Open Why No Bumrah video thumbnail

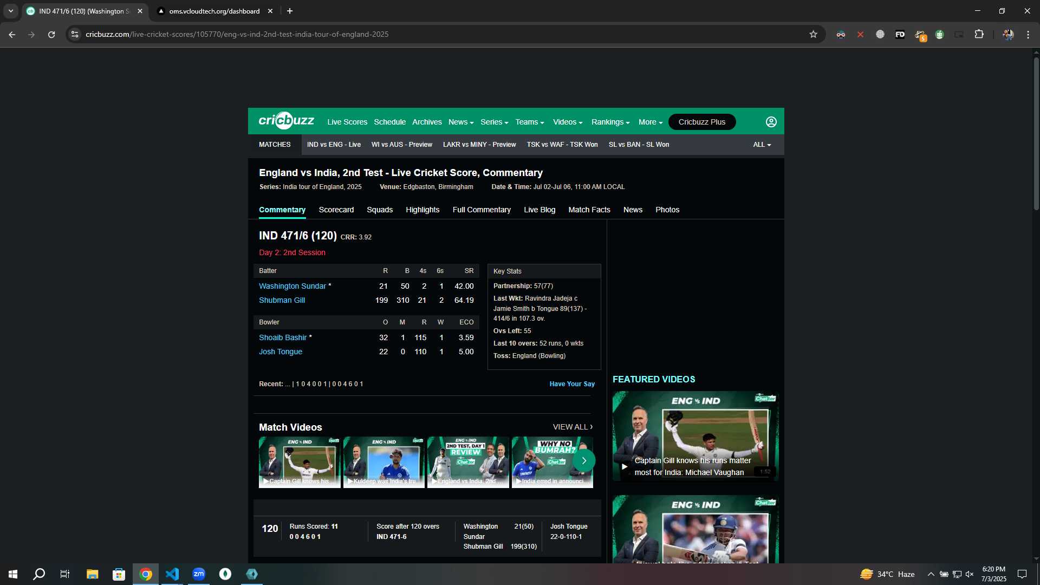click(x=552, y=462)
